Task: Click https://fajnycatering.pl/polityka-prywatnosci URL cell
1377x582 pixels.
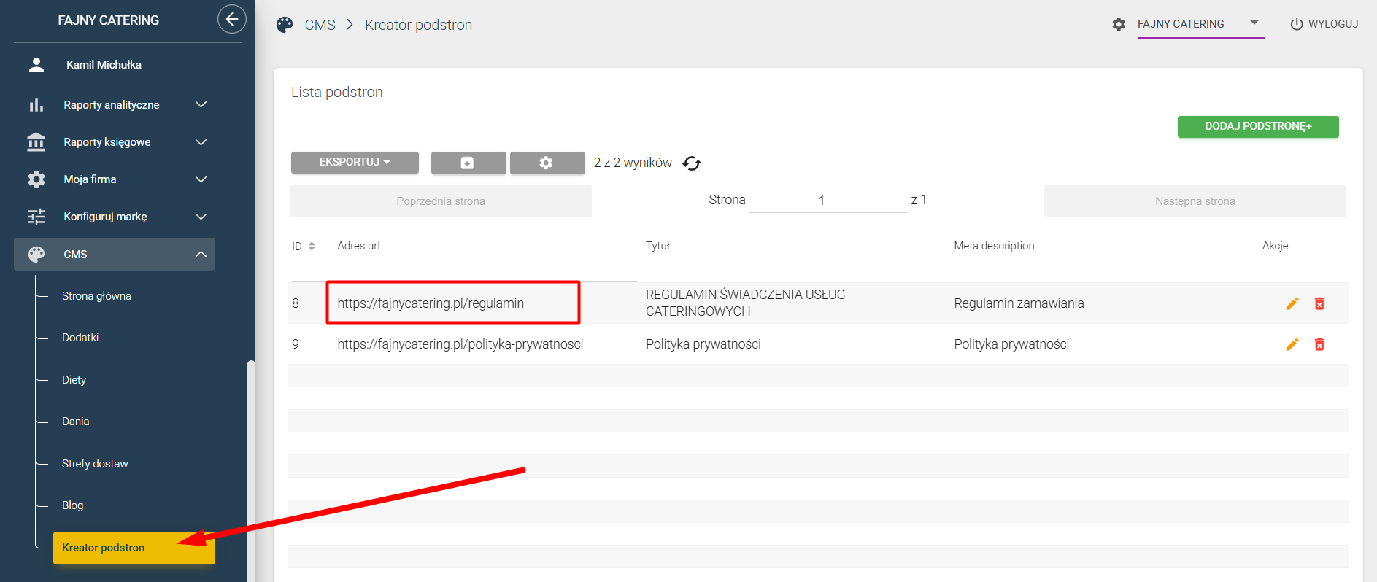Action: (460, 344)
